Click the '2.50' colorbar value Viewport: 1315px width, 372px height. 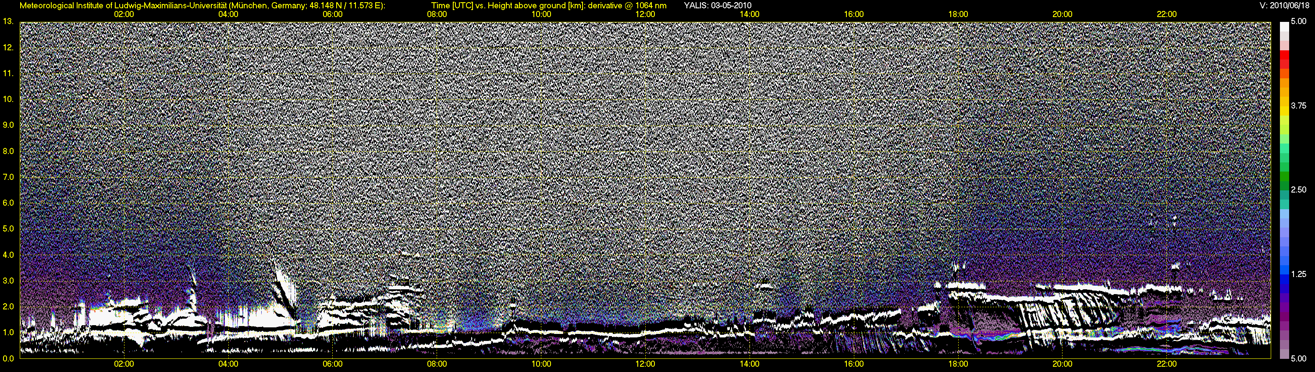coord(1299,190)
